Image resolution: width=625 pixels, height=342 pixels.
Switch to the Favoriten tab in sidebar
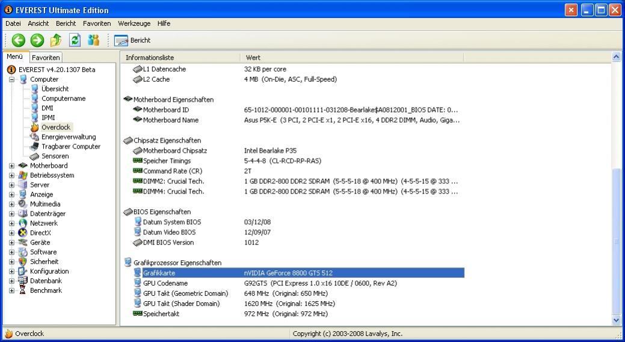pyautogui.click(x=46, y=57)
